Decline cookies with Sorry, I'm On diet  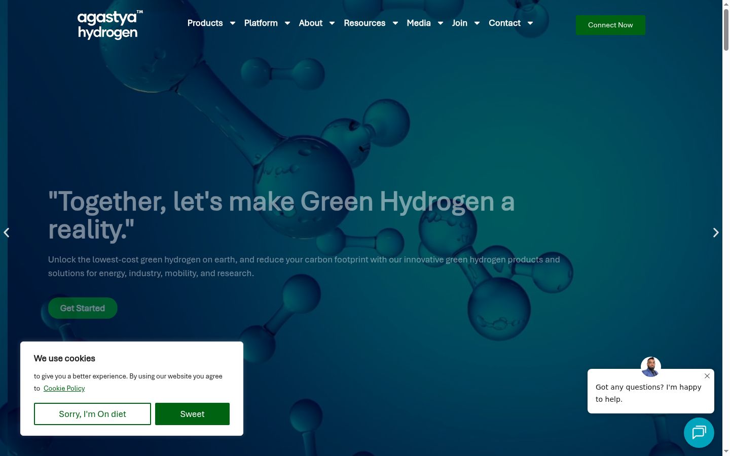click(92, 414)
